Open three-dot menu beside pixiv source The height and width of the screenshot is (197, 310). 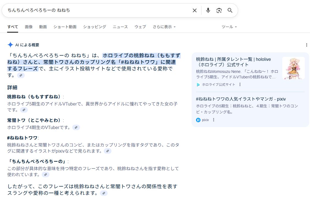214,120
